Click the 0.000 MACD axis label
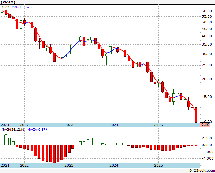 [x=207, y=145]
